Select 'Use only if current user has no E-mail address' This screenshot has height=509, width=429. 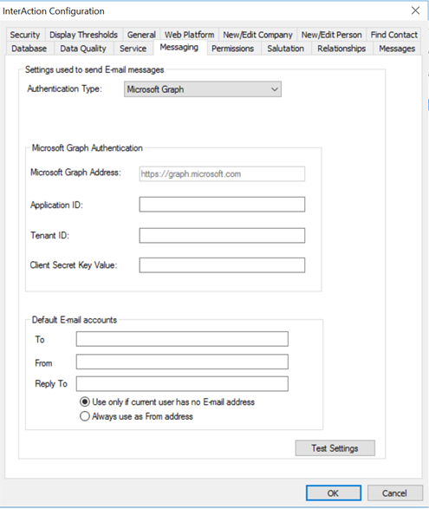[167, 402]
